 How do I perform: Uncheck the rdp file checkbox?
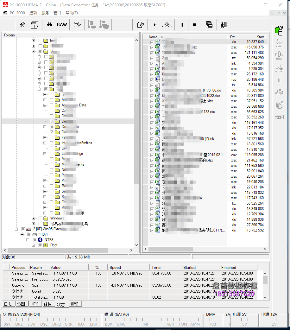pyautogui.click(x=152, y=79)
